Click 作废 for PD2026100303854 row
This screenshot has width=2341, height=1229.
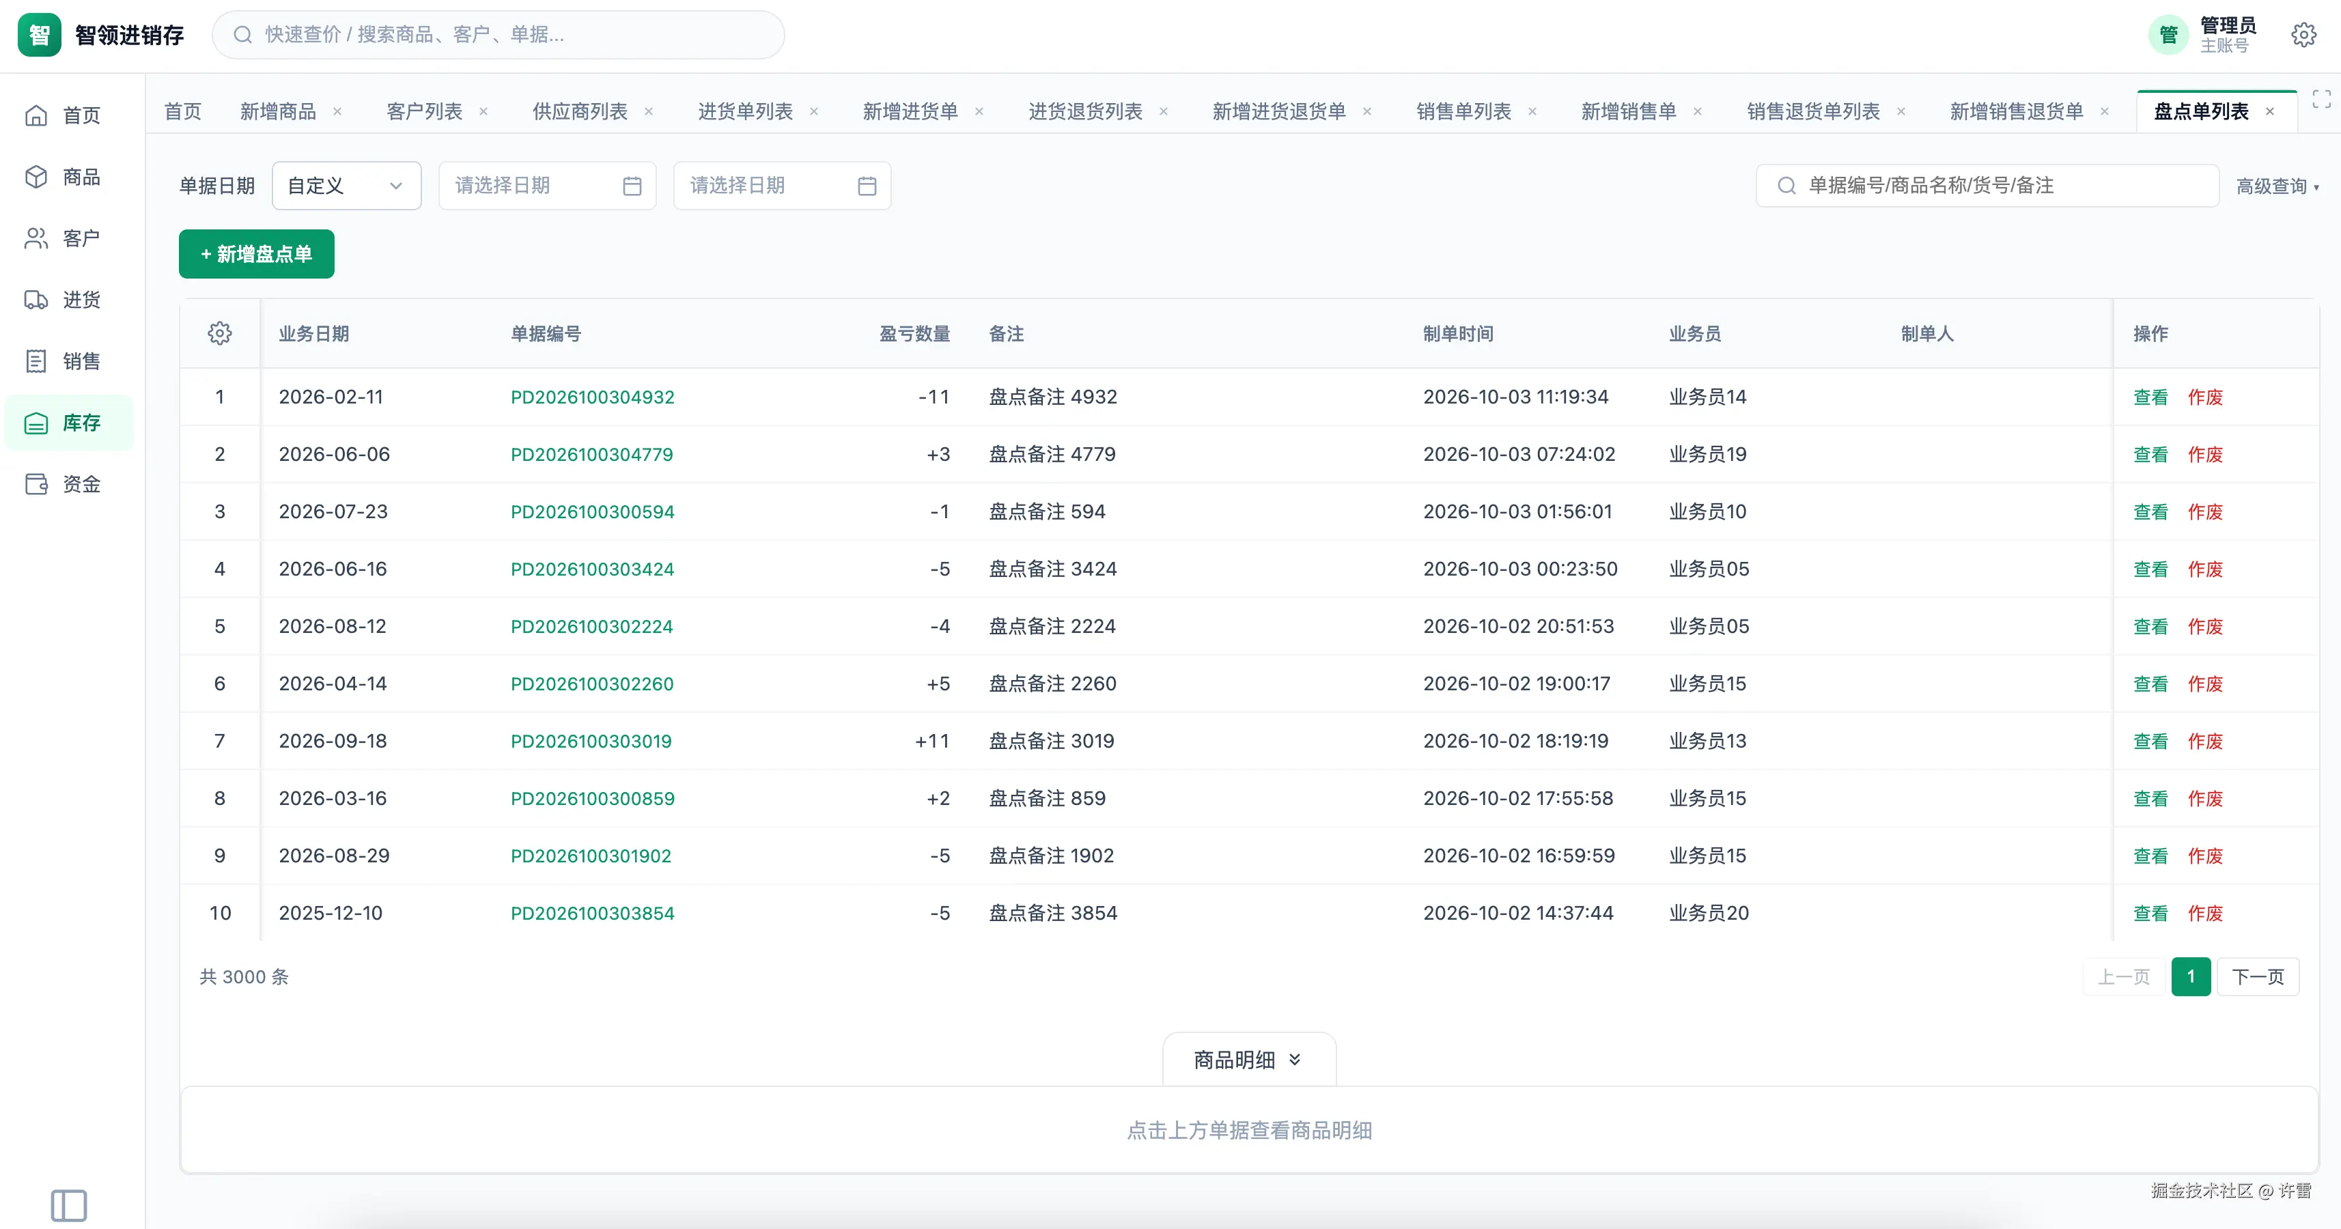coord(2204,913)
